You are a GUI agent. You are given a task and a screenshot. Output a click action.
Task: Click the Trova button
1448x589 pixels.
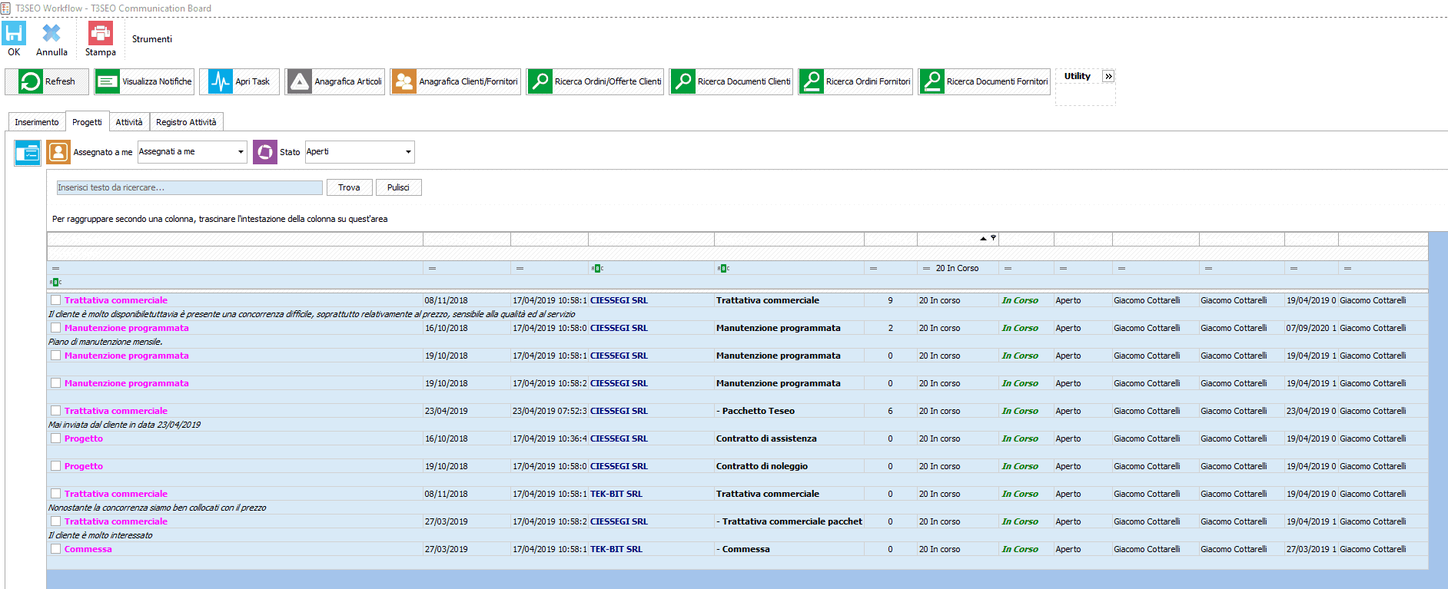tap(349, 187)
